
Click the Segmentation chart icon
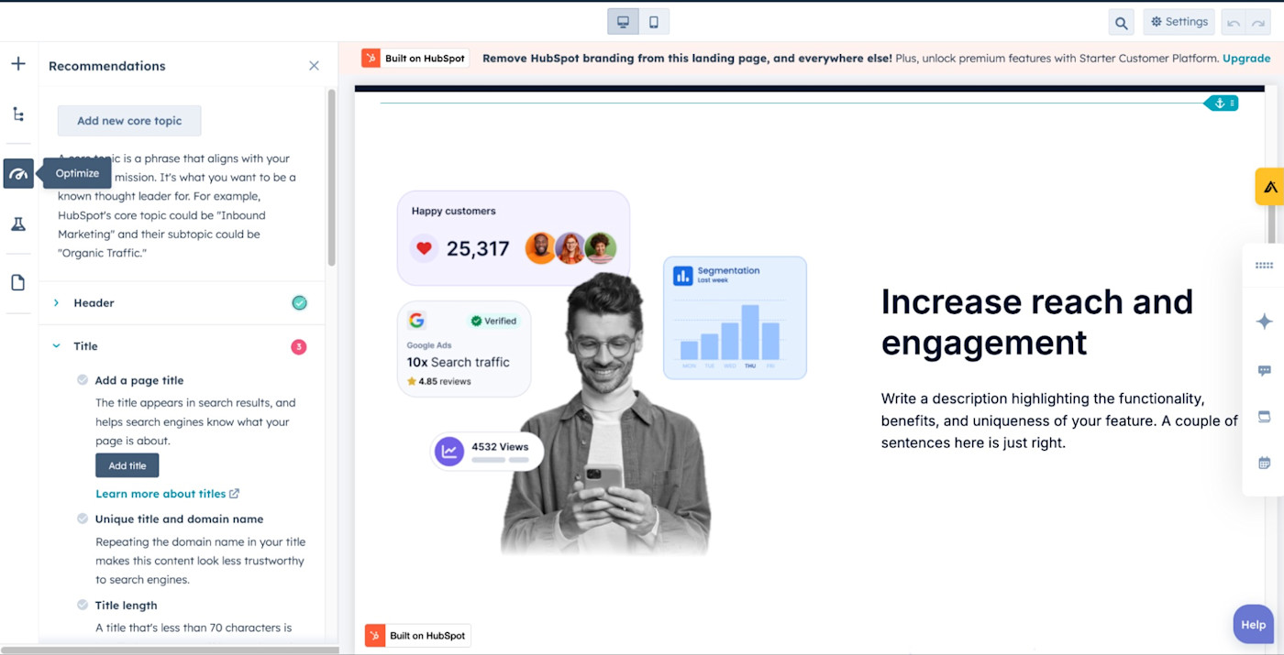(x=682, y=276)
